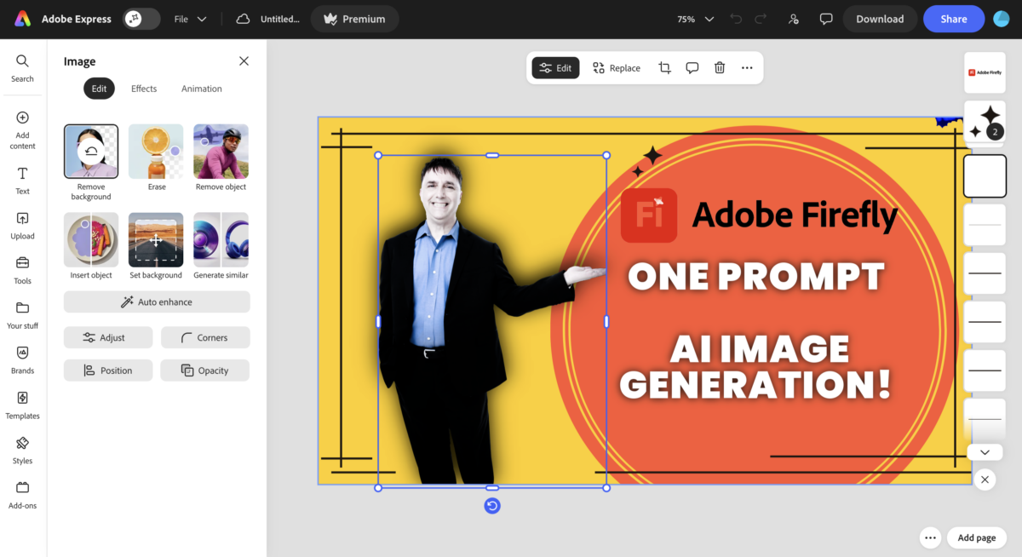Click the Adobe Express home logo
Viewport: 1022px width, 557px height.
23,19
